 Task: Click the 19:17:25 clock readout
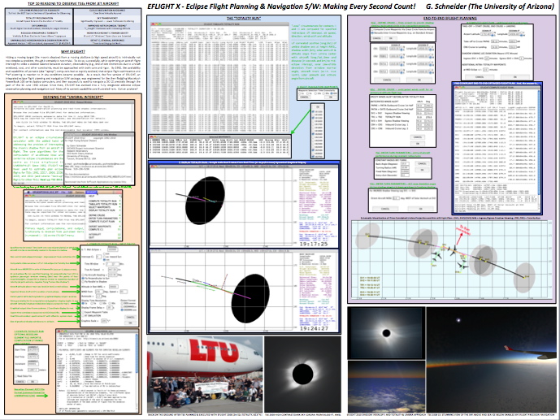pyautogui.click(x=314, y=244)
